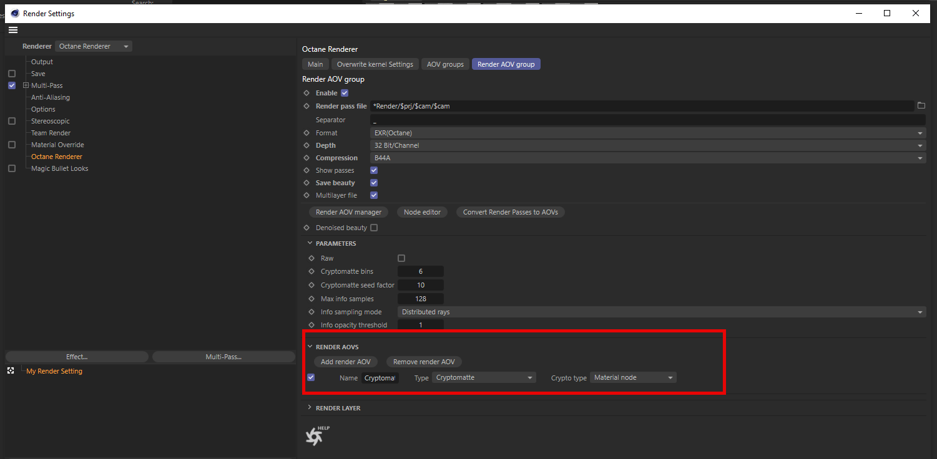Switch to the Main tab
Screen dimensions: 937x459
coord(315,64)
